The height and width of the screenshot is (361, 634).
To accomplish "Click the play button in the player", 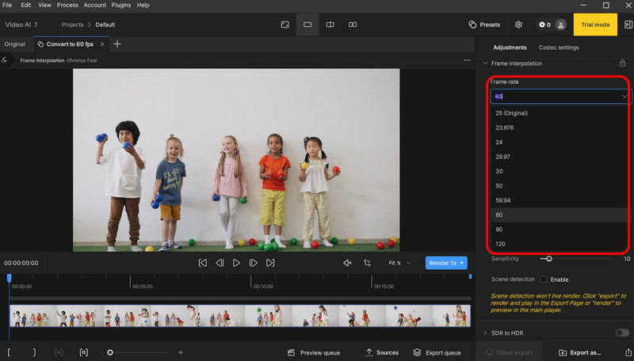I will coord(236,263).
